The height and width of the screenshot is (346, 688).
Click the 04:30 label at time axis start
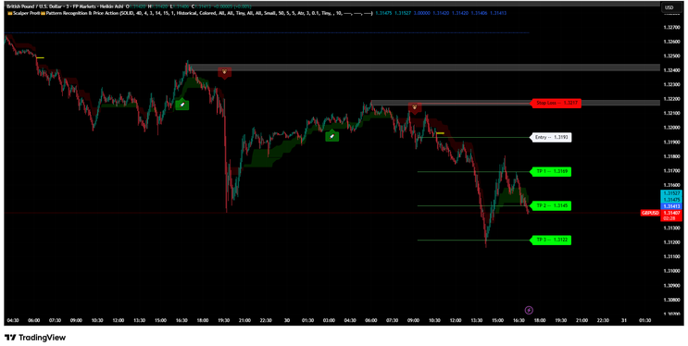pos(13,321)
